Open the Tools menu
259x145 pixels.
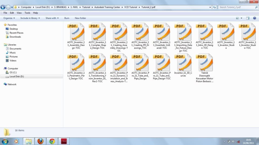coord(27,13)
